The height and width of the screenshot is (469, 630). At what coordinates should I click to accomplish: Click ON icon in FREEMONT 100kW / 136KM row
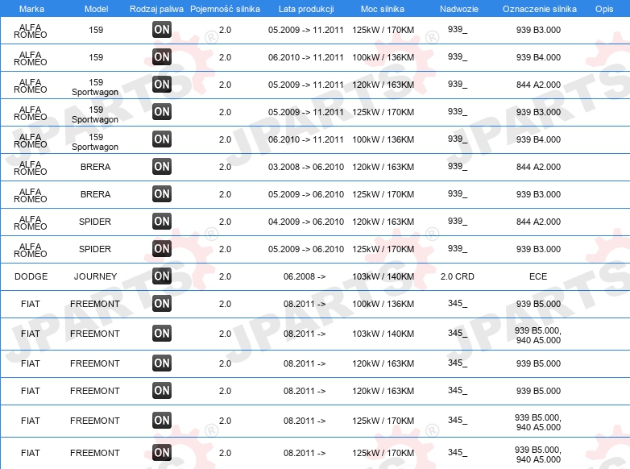coord(162,304)
